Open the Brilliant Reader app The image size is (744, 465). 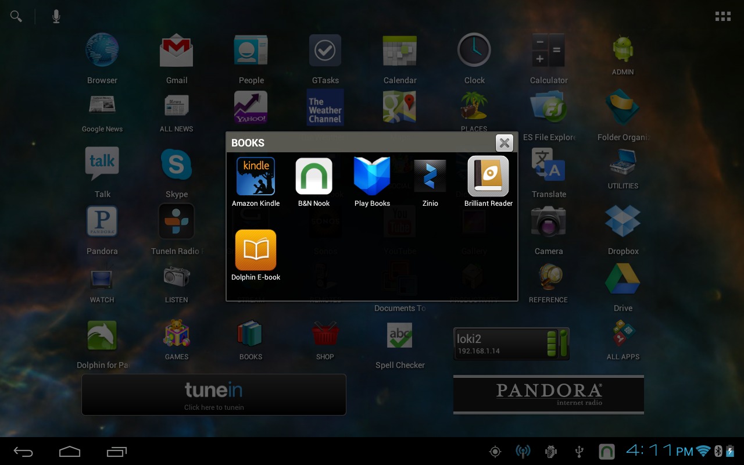point(488,182)
